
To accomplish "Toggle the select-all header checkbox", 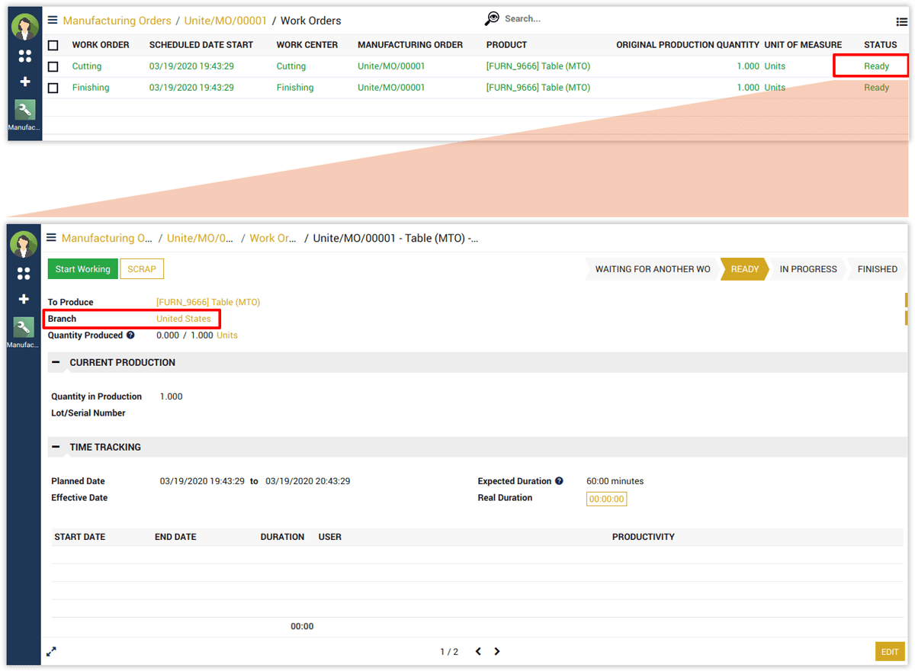I will click(53, 46).
